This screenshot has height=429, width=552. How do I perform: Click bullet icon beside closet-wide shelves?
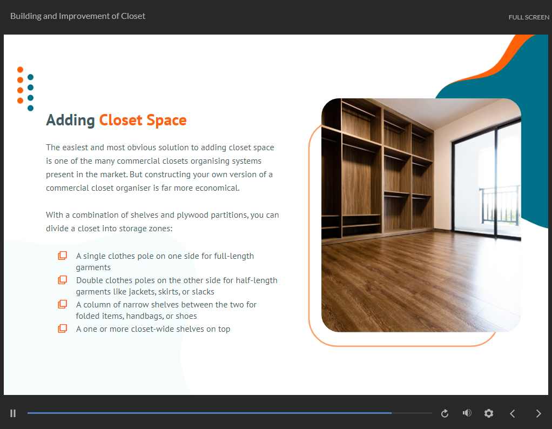[63, 329]
